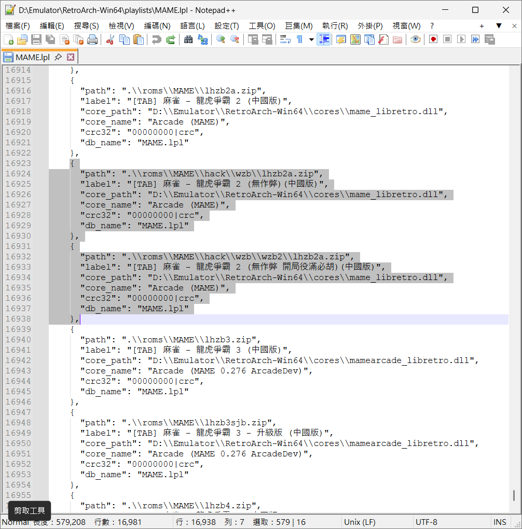Open the document list arrow in the menu bar

[x=499, y=25]
